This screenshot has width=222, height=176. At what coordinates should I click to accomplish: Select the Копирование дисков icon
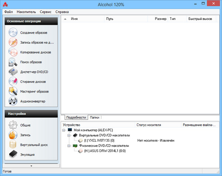point(13,52)
